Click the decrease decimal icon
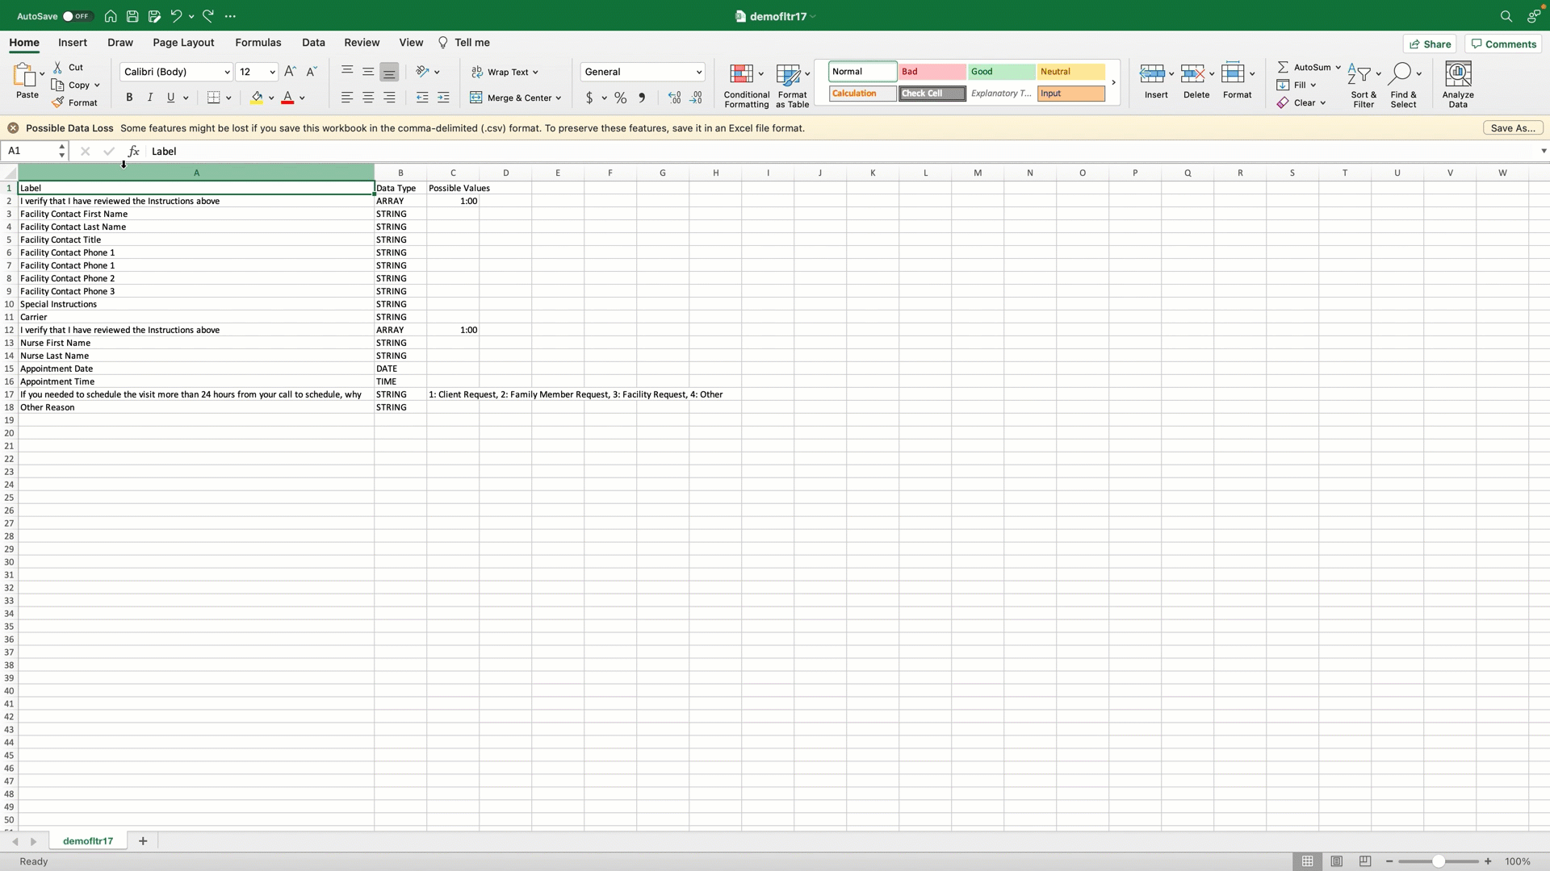 click(x=696, y=98)
